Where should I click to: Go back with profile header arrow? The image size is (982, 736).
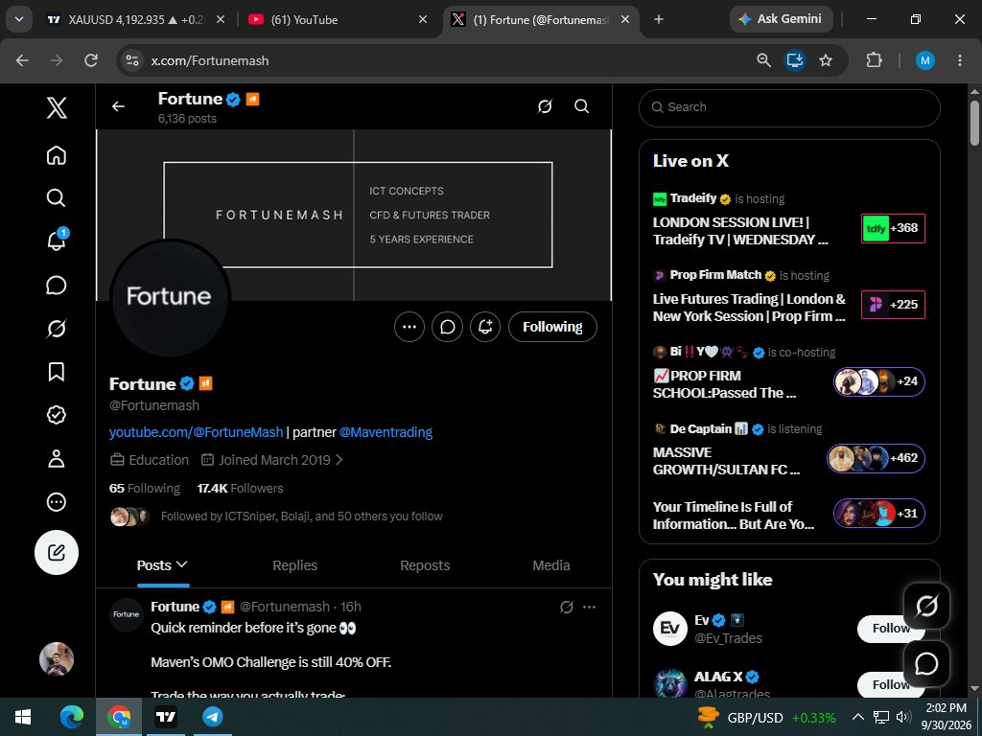118,106
